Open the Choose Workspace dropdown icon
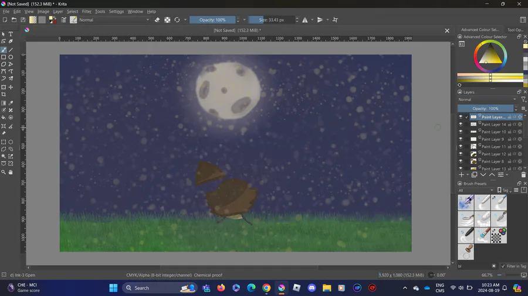Viewport: 528px width, 296px height. tap(523, 20)
